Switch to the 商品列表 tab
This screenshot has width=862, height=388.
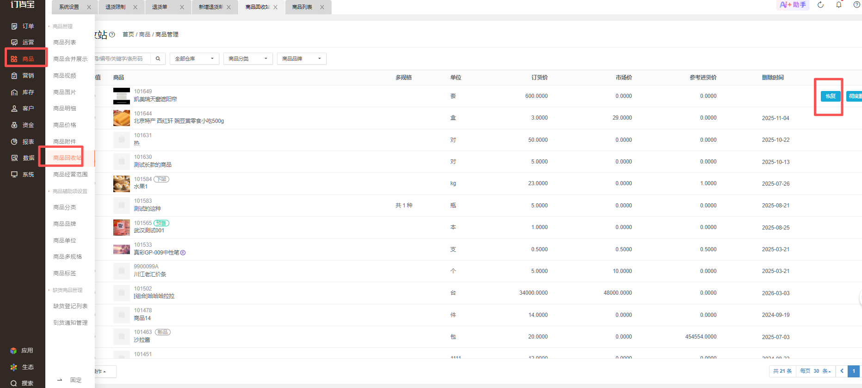click(x=302, y=7)
